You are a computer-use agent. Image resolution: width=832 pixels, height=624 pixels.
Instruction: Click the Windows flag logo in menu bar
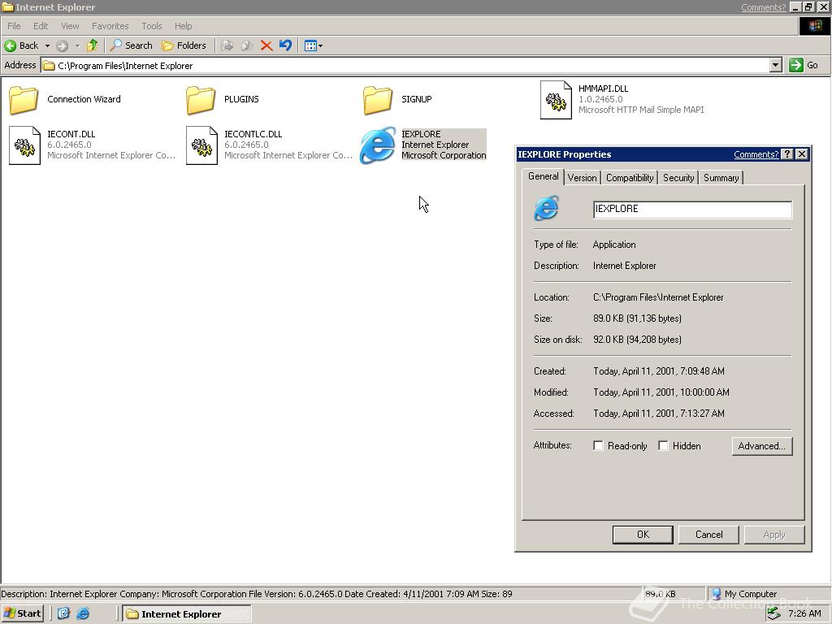click(x=814, y=26)
